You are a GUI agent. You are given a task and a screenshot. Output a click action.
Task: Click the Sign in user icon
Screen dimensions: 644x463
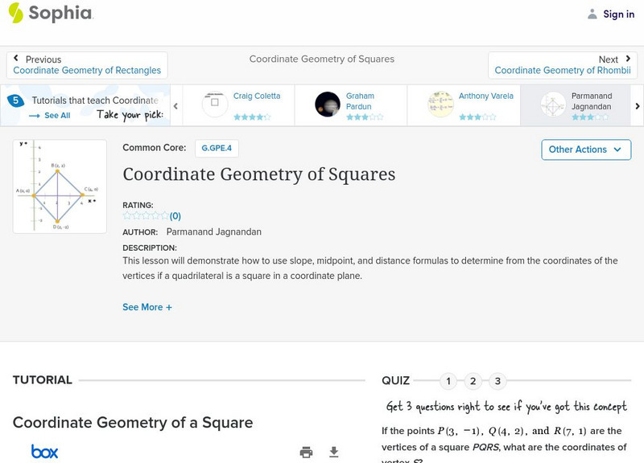(x=592, y=14)
